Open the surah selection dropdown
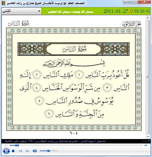This screenshot has width=152, height=157. coord(21,11)
